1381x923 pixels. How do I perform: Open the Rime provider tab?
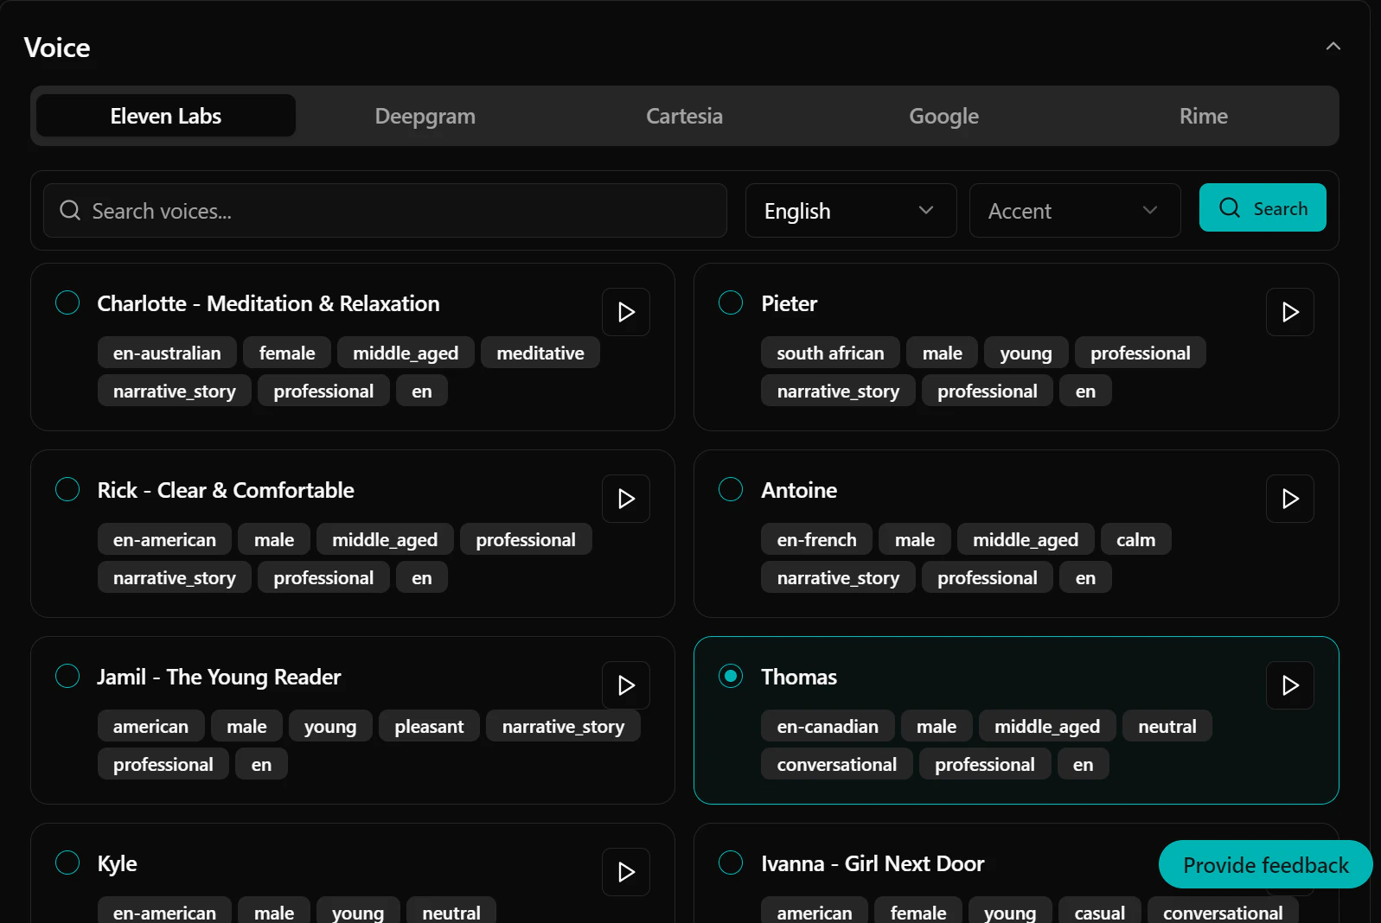(x=1203, y=116)
